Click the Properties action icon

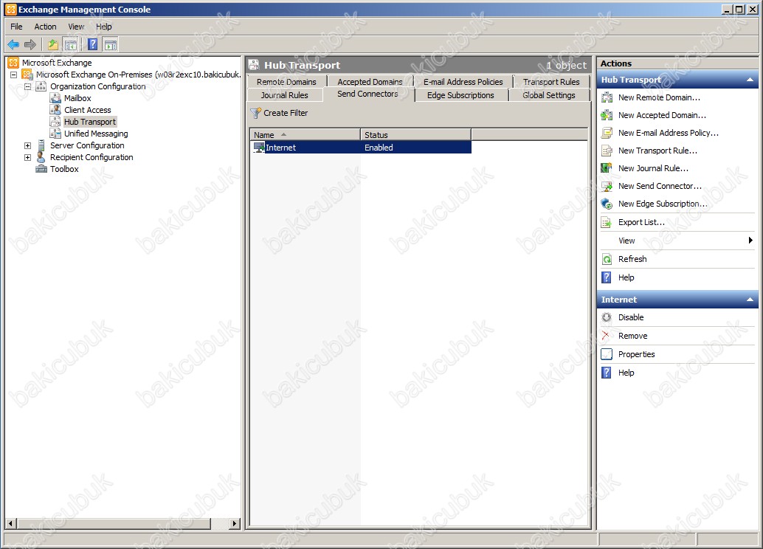[607, 354]
